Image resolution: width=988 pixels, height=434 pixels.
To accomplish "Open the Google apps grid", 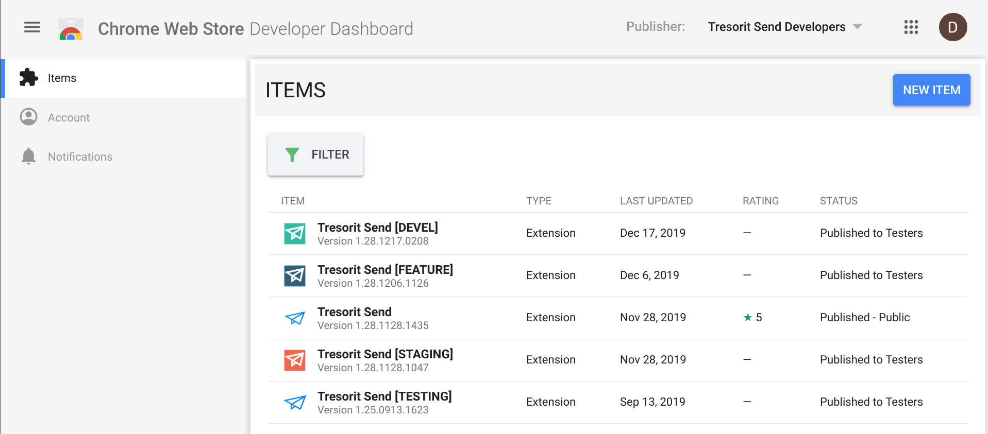I will (911, 27).
